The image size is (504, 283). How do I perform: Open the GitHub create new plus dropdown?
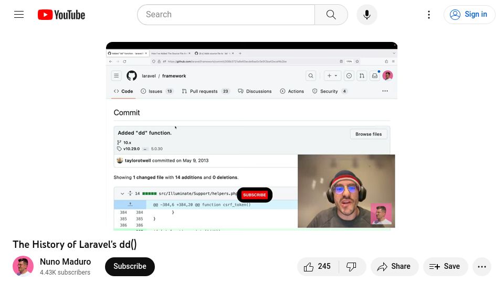tap(332, 75)
